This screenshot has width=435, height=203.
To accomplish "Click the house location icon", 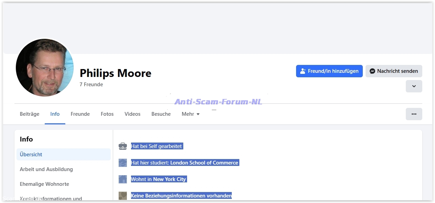I will (x=123, y=179).
